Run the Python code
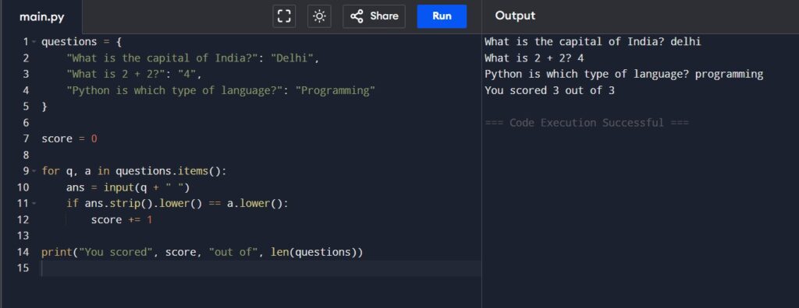 [442, 16]
